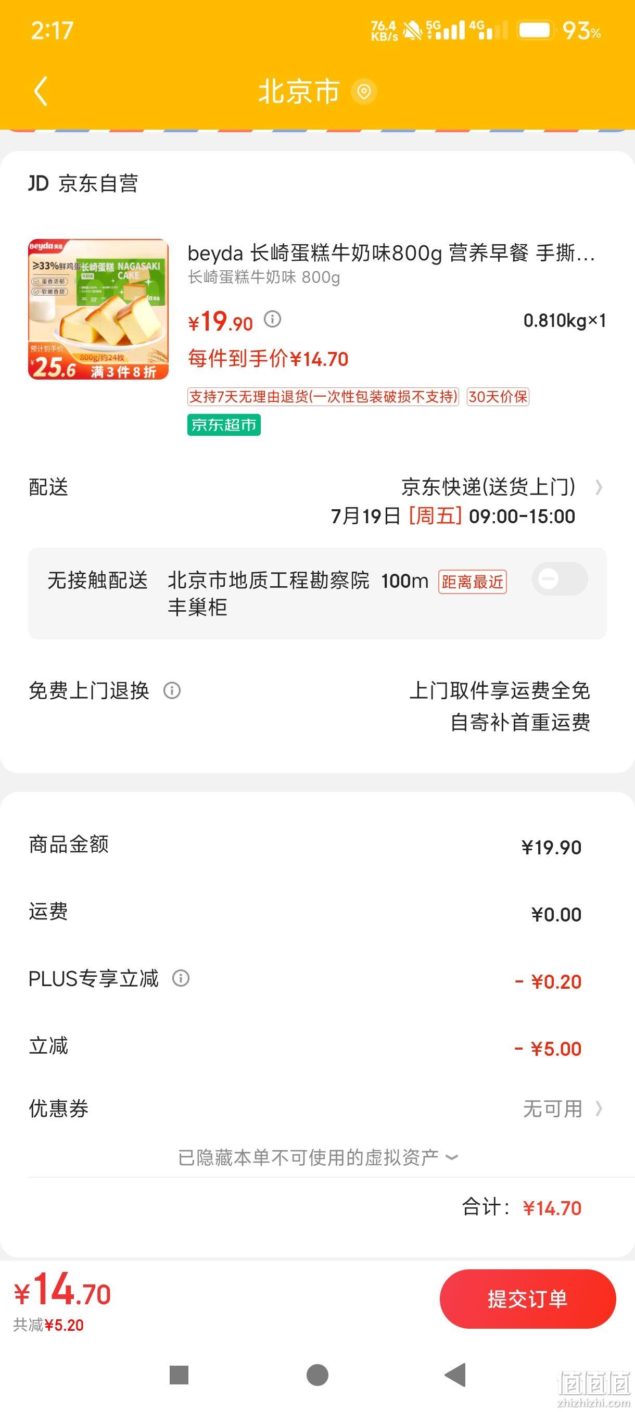This screenshot has height=1412, width=635.
Task: Tap info icon beside 免费上门退换
Action: click(172, 691)
